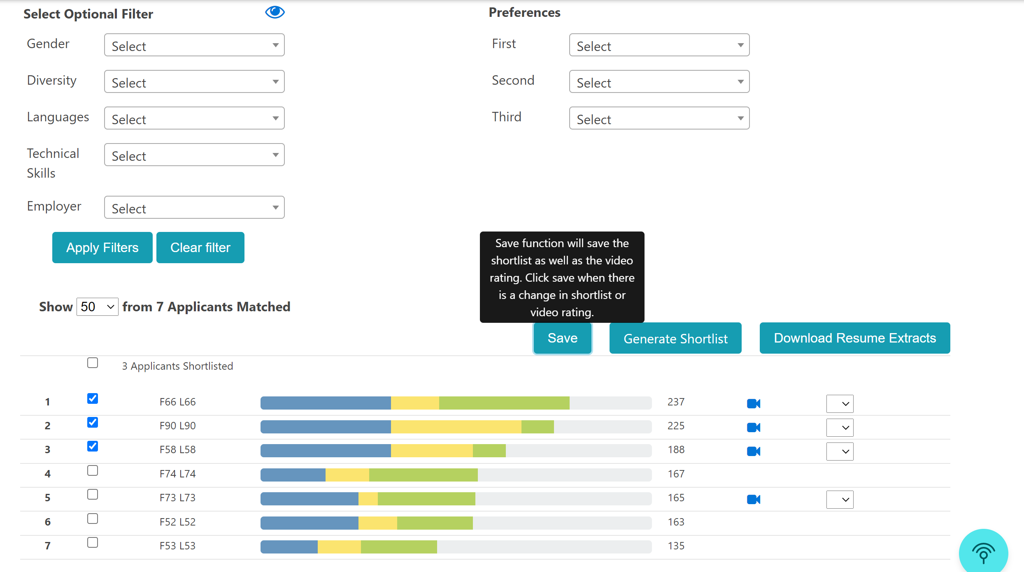Check shortlist checkbox for F74 L74
The width and height of the screenshot is (1024, 572).
[93, 470]
